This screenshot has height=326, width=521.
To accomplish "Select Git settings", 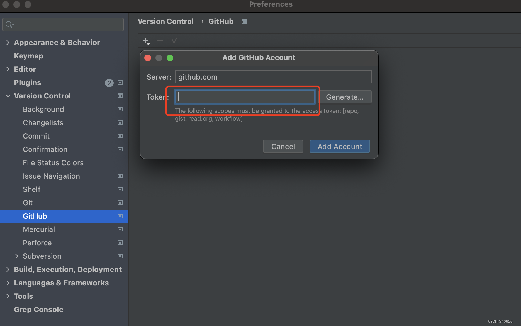I will [x=28, y=203].
